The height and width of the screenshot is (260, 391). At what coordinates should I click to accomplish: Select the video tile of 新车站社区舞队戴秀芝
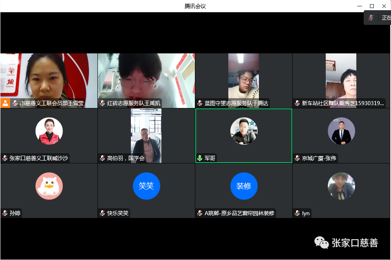341,77
